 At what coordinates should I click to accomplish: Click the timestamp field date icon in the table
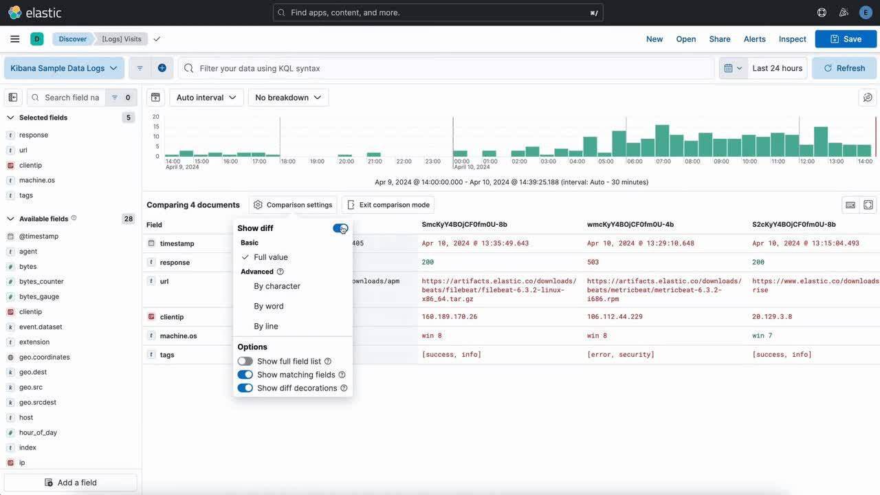point(151,243)
